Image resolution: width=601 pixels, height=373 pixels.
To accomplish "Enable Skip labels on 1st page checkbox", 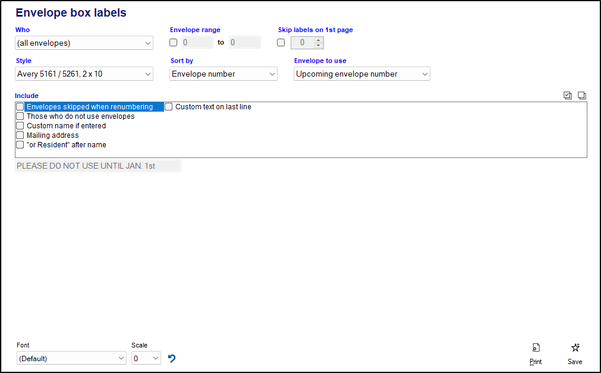I will click(x=281, y=43).
